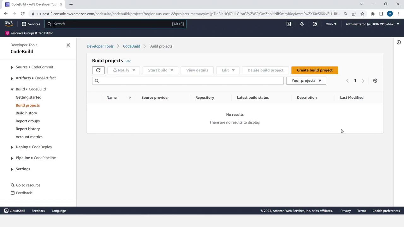Viewport: 404px width, 227px height.
Task: Click the Delete build project button
Action: point(265,70)
